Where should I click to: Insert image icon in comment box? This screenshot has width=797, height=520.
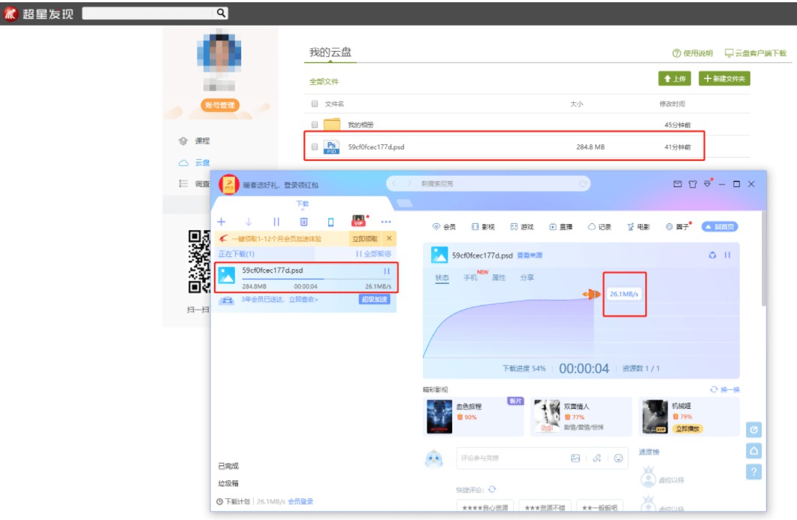pyautogui.click(x=575, y=458)
